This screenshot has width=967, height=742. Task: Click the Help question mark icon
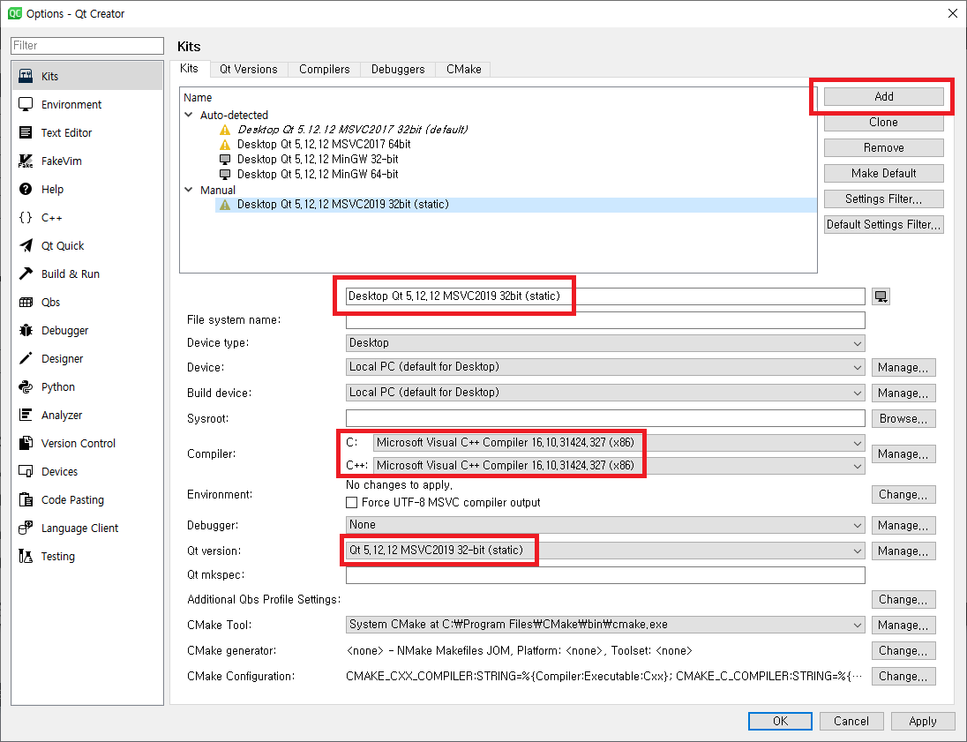(x=26, y=189)
